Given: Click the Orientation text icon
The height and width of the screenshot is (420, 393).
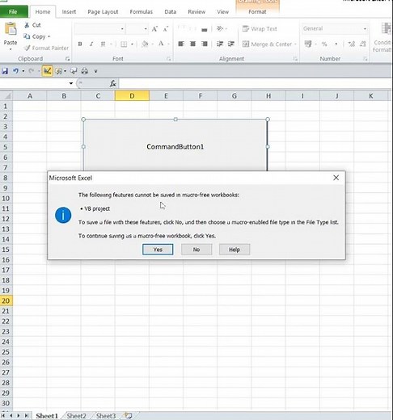Looking at the screenshot, I should point(220,28).
